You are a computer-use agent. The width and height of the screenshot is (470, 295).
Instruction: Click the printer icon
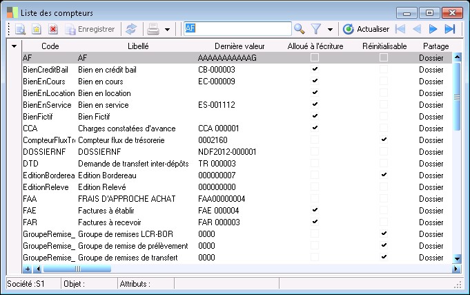[153, 29]
